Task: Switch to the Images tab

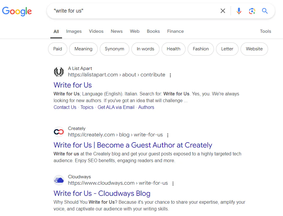Action: (x=74, y=31)
